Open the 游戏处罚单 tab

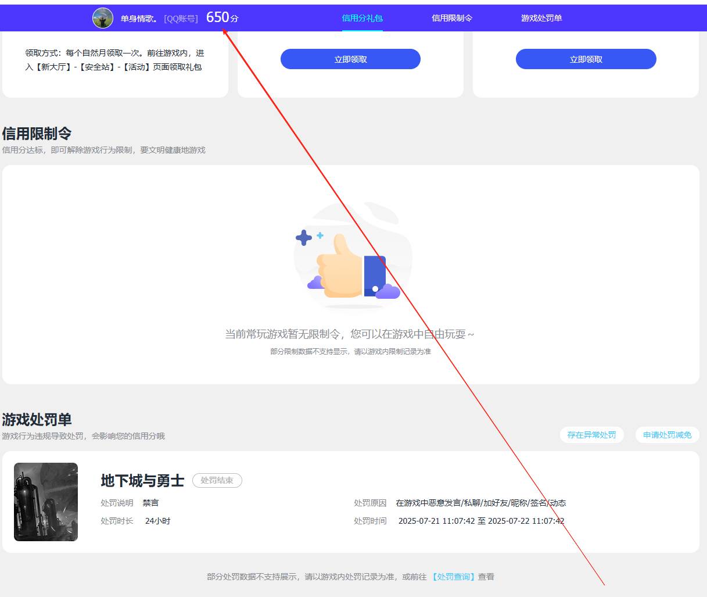point(541,17)
